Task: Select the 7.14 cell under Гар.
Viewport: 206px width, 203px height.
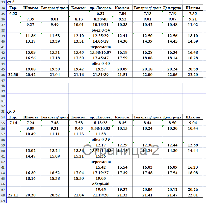Action: click(x=13, y=123)
